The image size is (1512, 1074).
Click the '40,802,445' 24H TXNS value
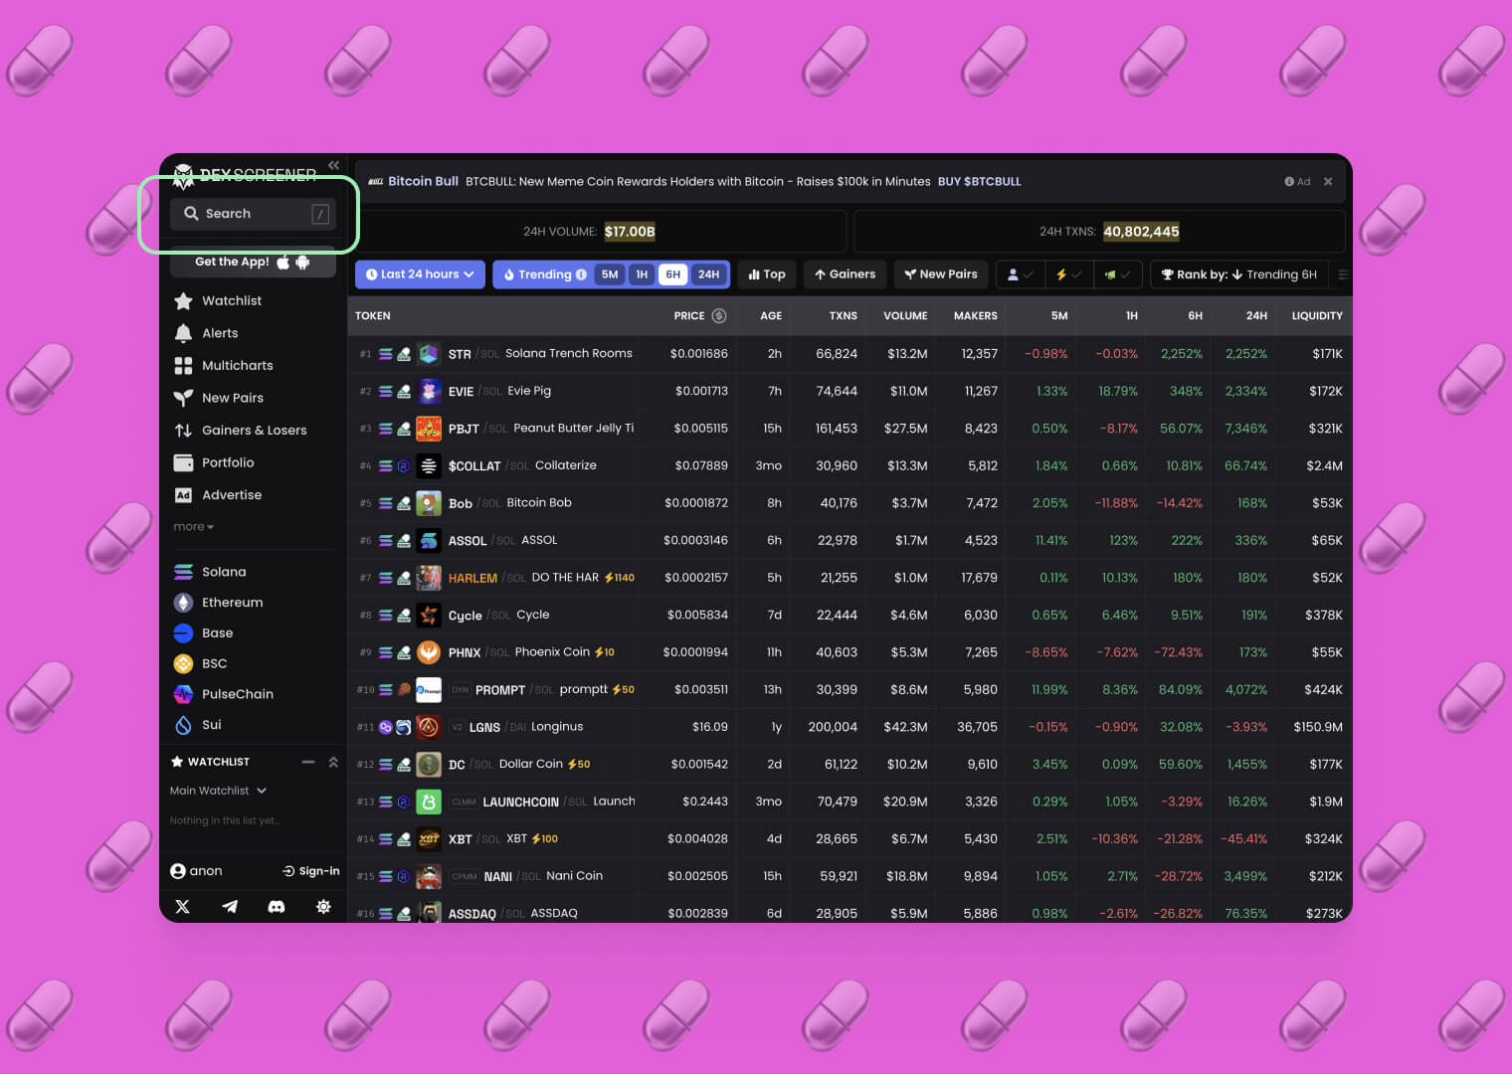(x=1141, y=232)
